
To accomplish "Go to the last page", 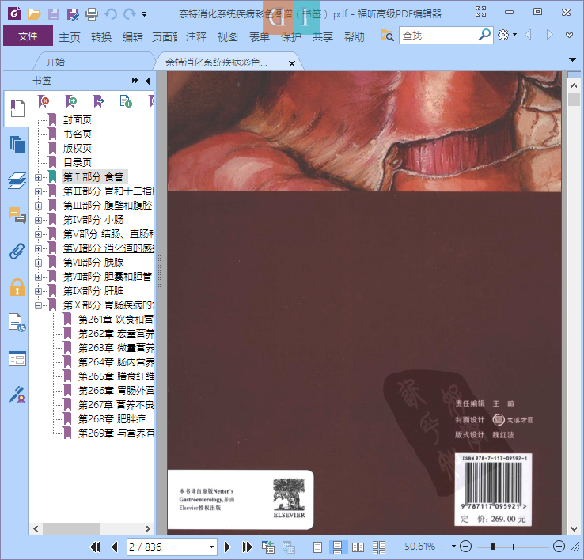I will tap(248, 547).
